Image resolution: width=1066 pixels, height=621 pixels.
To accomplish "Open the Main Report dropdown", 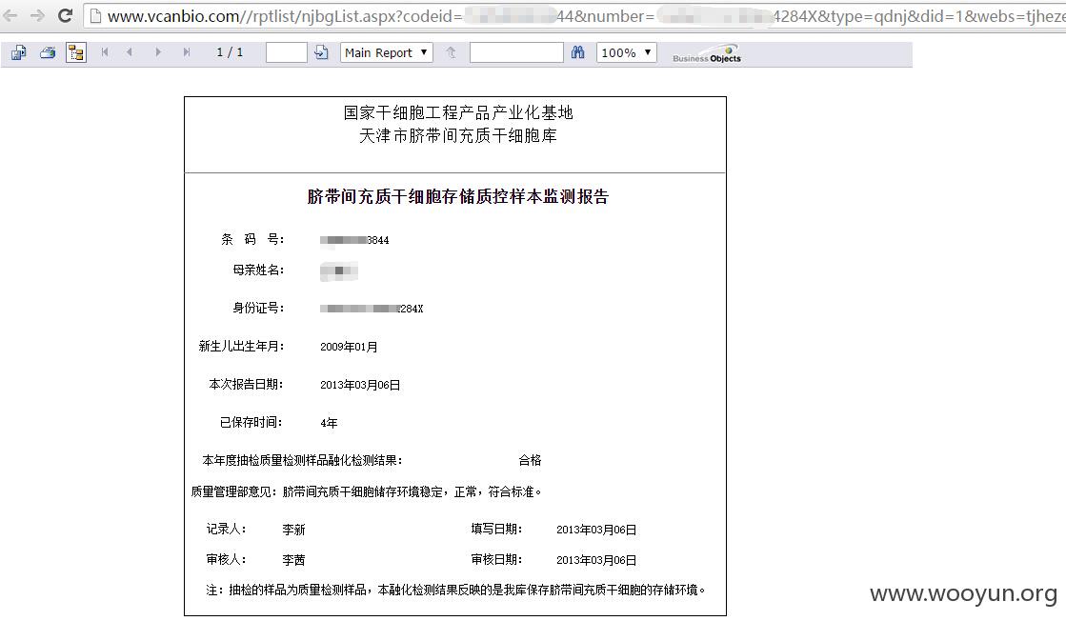I will [386, 52].
